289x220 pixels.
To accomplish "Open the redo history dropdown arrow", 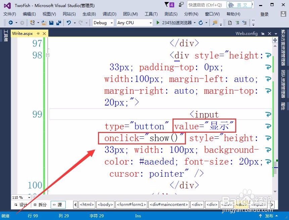I will 87,23.
